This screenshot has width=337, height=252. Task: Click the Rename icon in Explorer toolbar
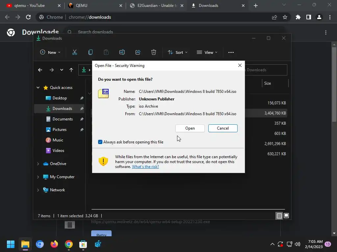[122, 52]
